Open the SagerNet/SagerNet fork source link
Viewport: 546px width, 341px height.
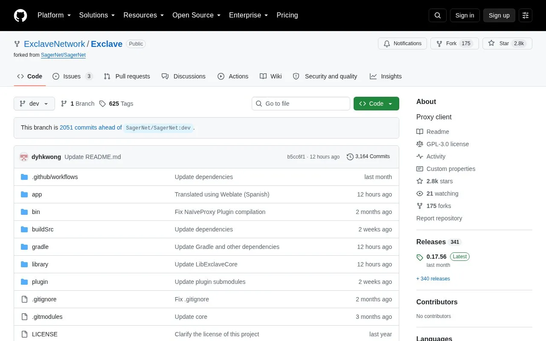pos(63,55)
